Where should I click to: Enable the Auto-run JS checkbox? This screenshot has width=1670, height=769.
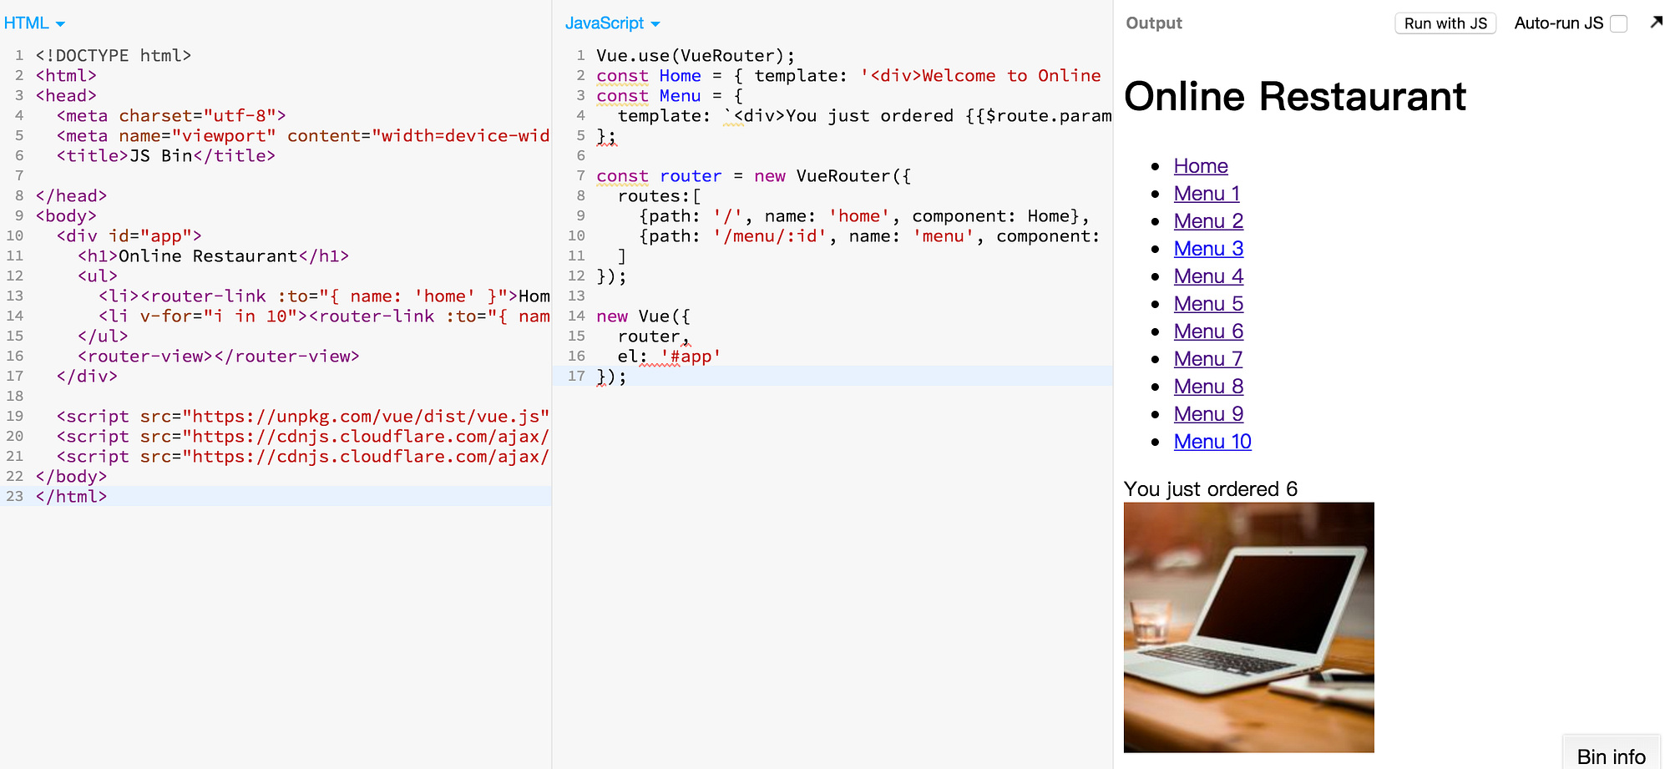[1620, 23]
